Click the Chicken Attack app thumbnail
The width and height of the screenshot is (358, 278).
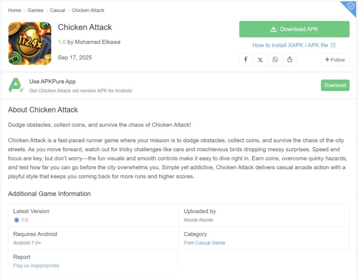click(x=30, y=43)
